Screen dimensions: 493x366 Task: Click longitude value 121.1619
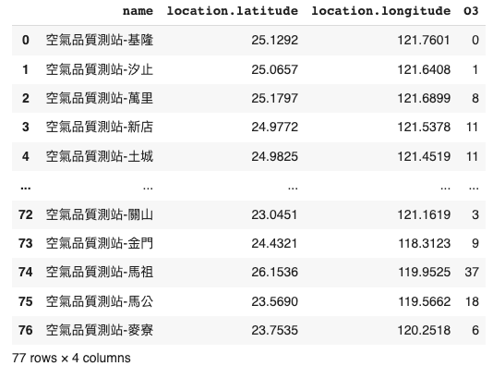tap(424, 214)
